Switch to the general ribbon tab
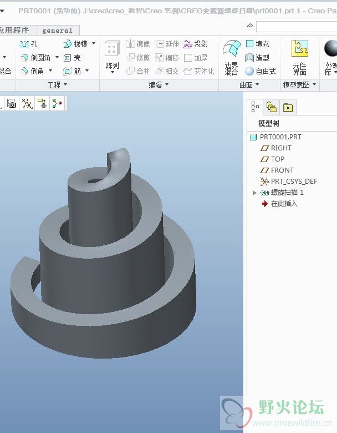The image size is (337, 433). point(57,31)
